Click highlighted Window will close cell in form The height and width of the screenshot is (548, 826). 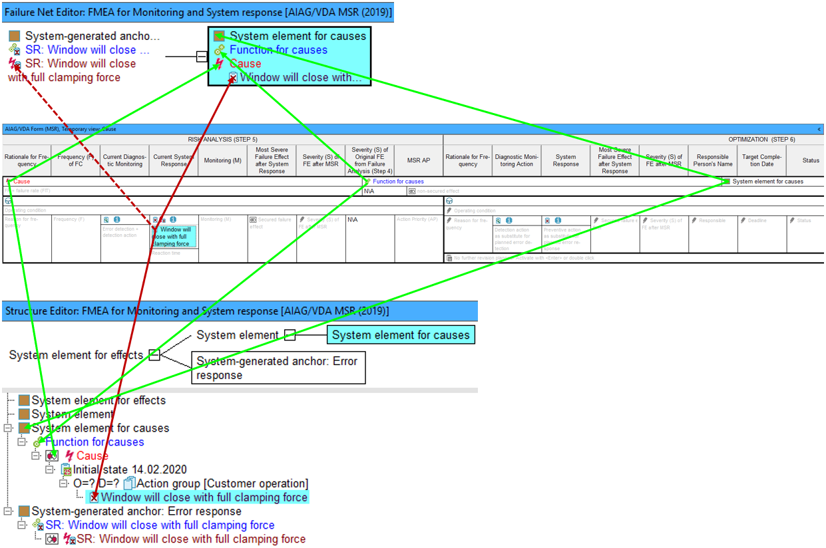click(x=174, y=237)
